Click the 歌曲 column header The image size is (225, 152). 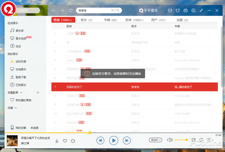(69, 26)
